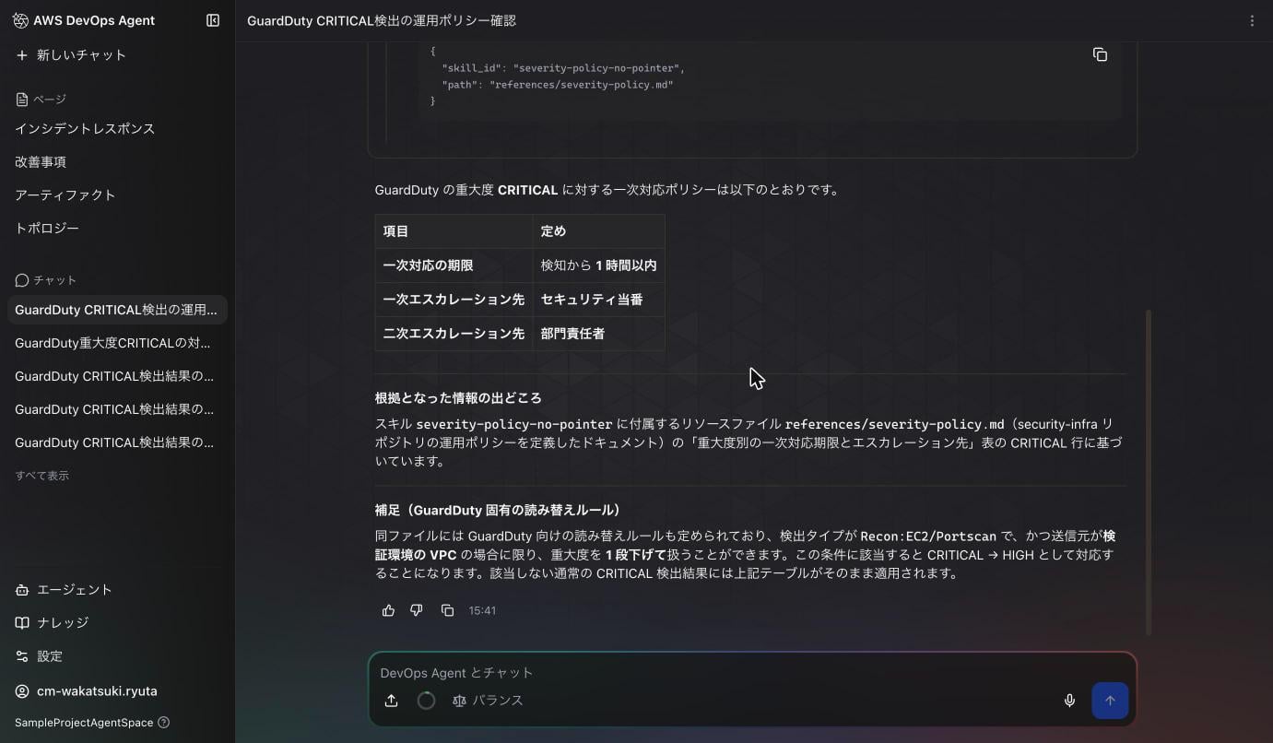
Task: Open the cm-wakatsuki.ryuta account menu
Action: (x=87, y=691)
